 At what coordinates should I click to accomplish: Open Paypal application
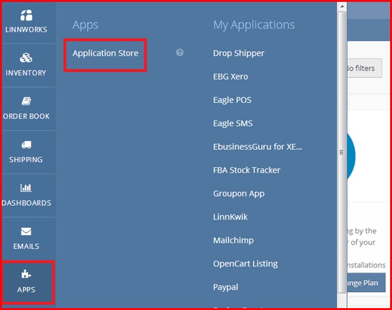click(x=225, y=288)
